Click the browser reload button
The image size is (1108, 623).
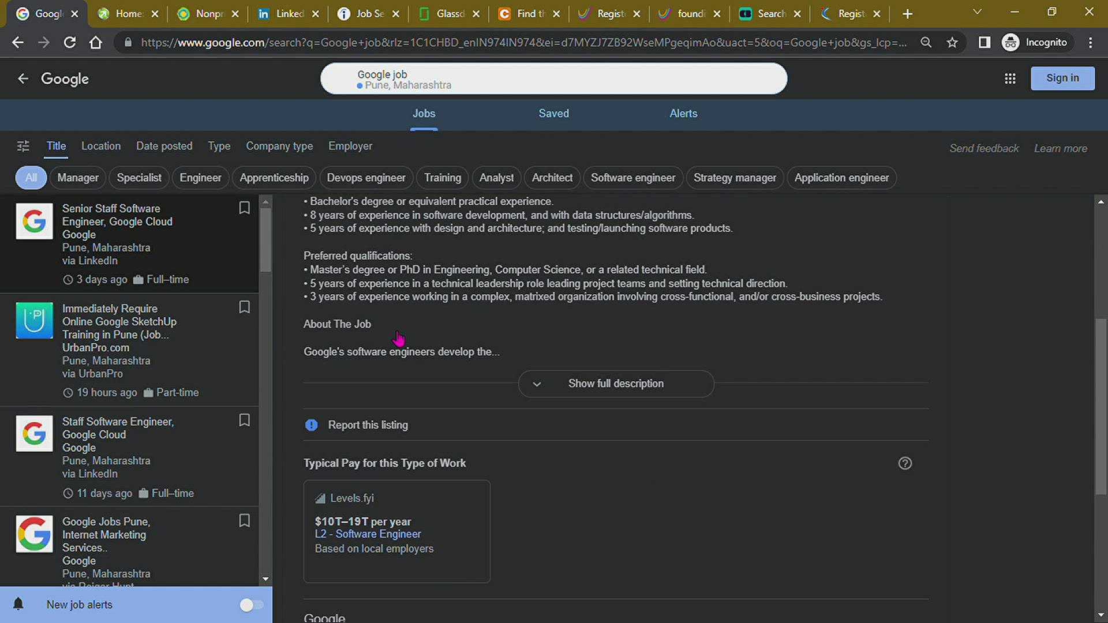70,43
